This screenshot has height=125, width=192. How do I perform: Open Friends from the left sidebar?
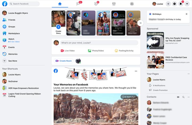tap(9, 20)
